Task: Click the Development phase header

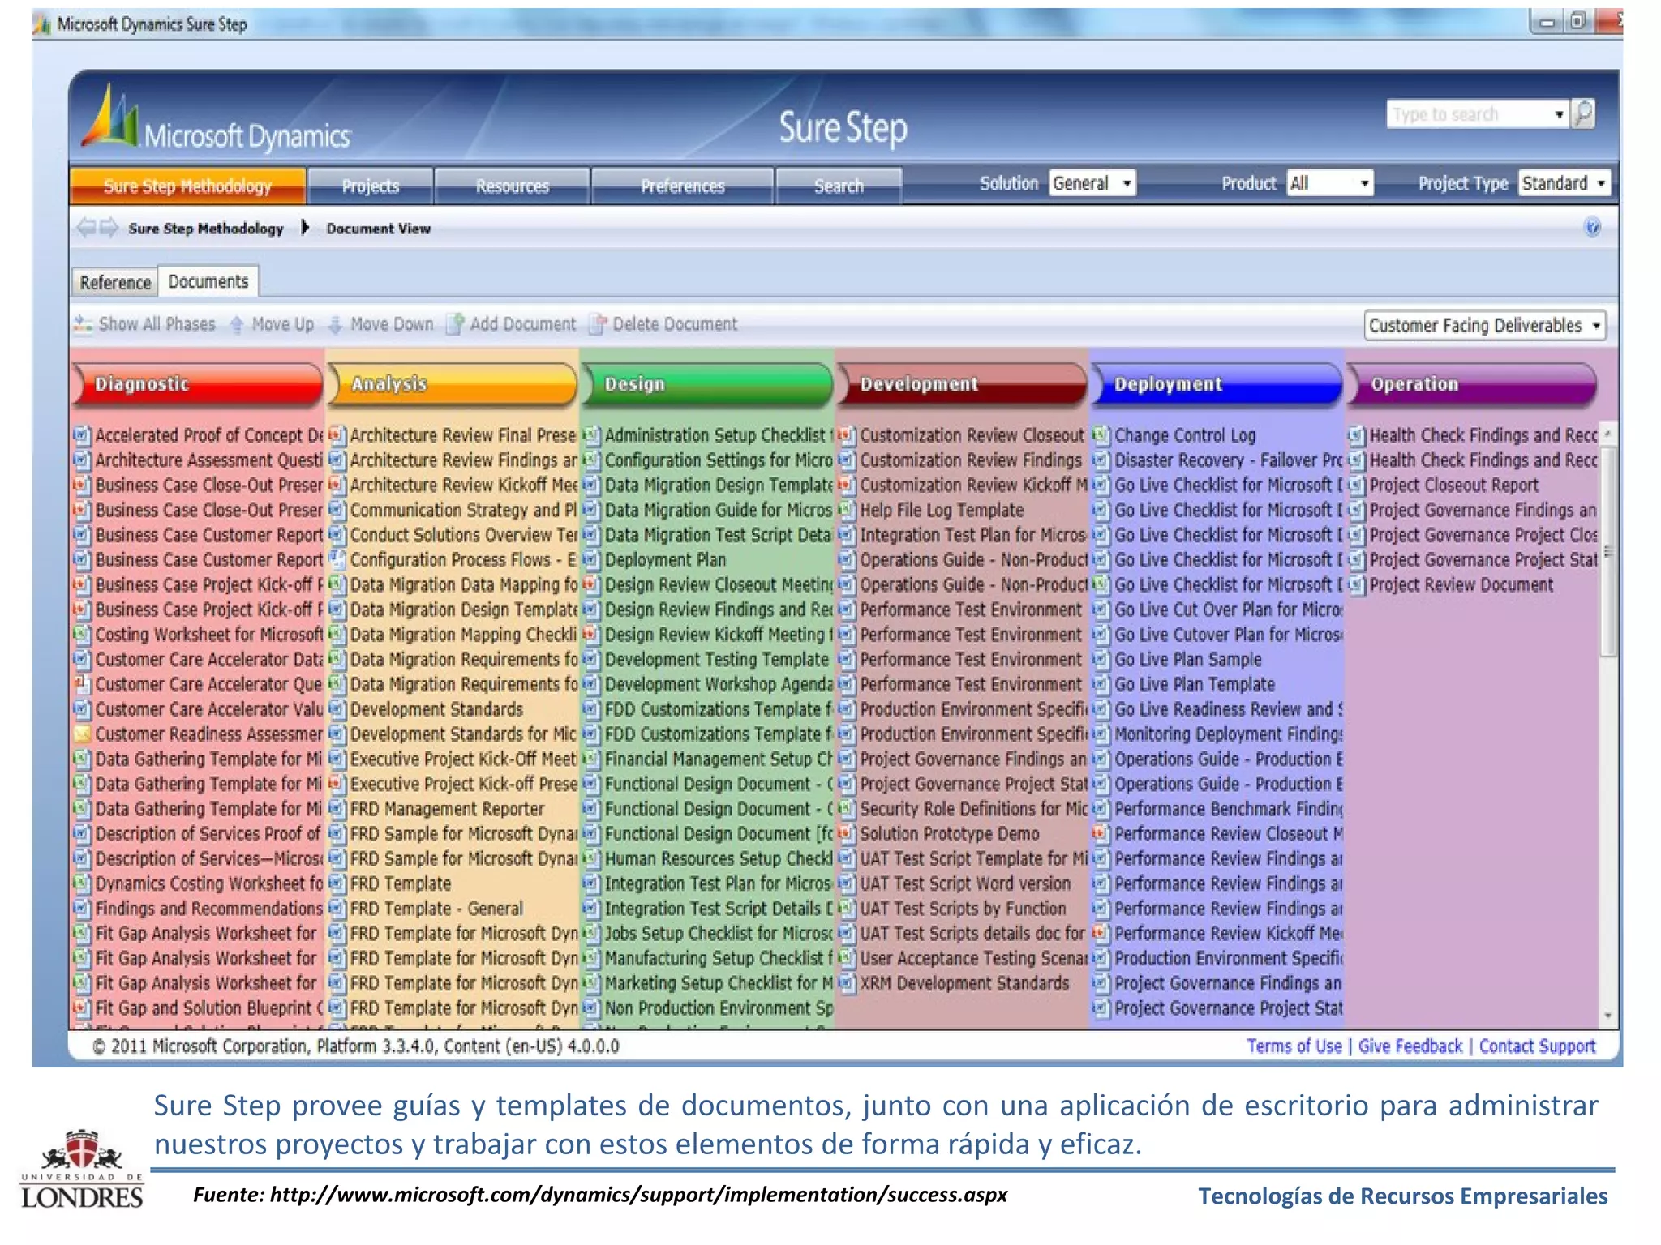Action: 963,384
